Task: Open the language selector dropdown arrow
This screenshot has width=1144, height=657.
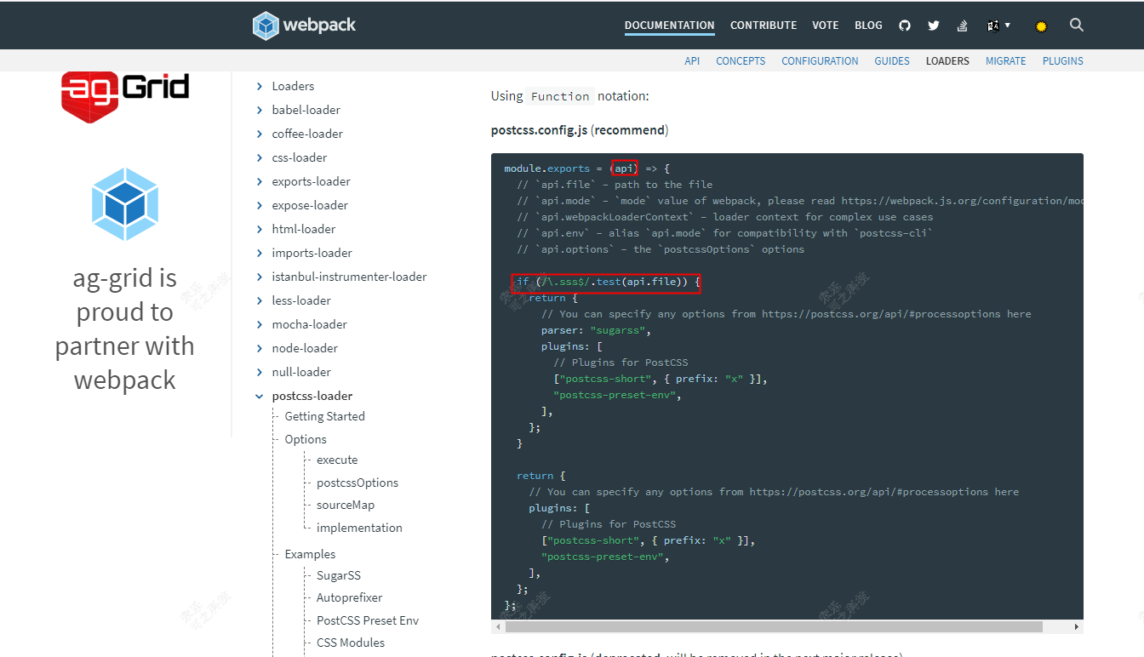Action: (x=1006, y=25)
